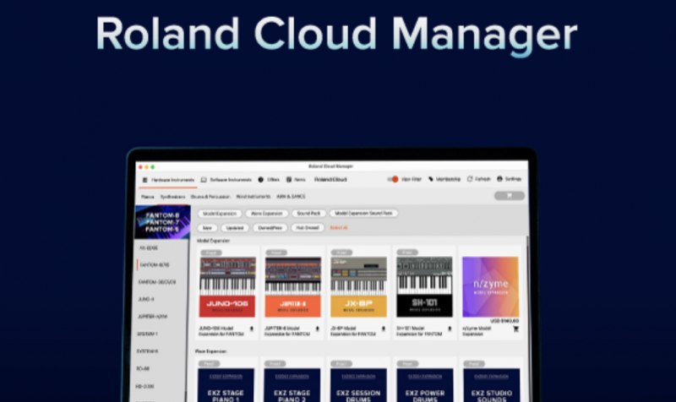Open Settings
This screenshot has height=402, width=676.
point(510,179)
